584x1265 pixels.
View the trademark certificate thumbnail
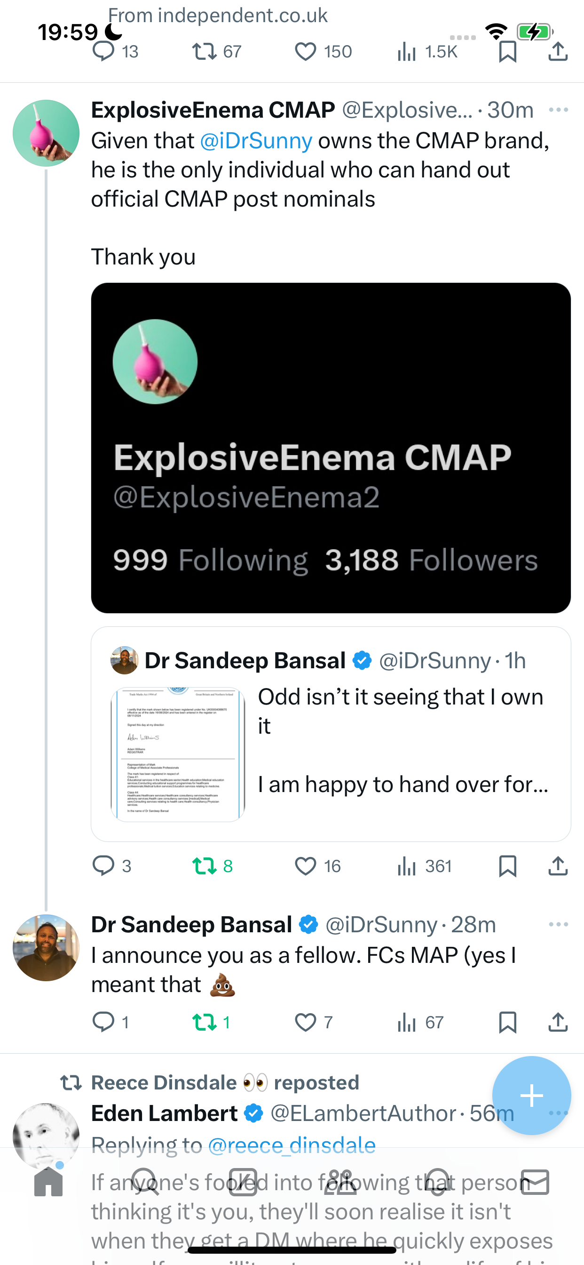coord(178,754)
